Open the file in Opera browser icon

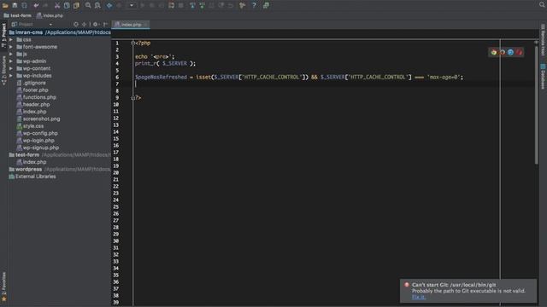pos(519,52)
